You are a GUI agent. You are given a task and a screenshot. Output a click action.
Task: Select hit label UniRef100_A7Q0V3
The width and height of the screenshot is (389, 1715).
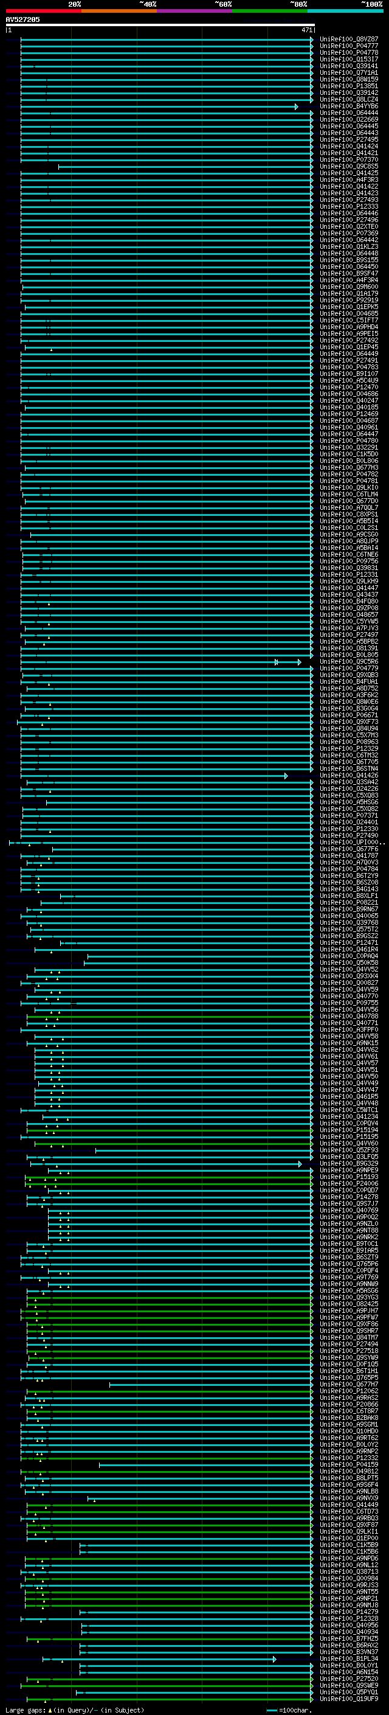coord(349,862)
